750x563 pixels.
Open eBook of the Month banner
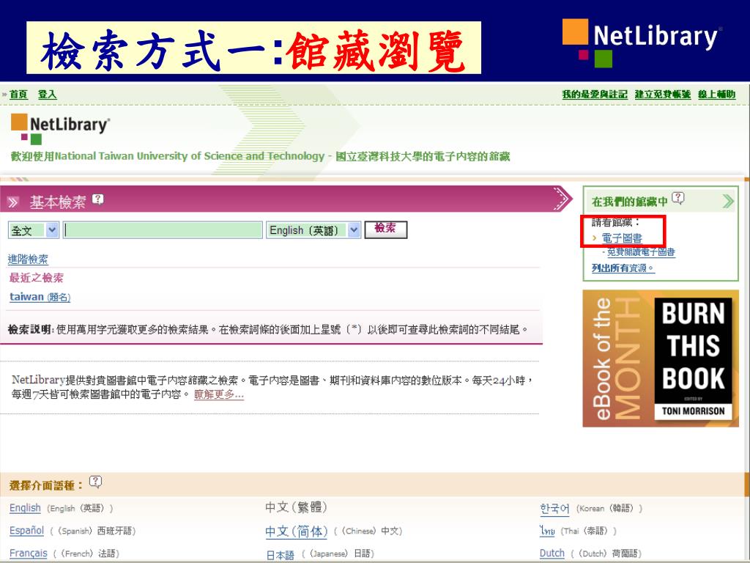click(x=661, y=358)
